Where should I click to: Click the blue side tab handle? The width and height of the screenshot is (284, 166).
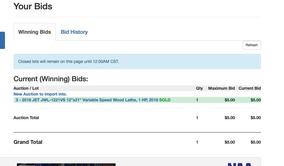pos(2,40)
